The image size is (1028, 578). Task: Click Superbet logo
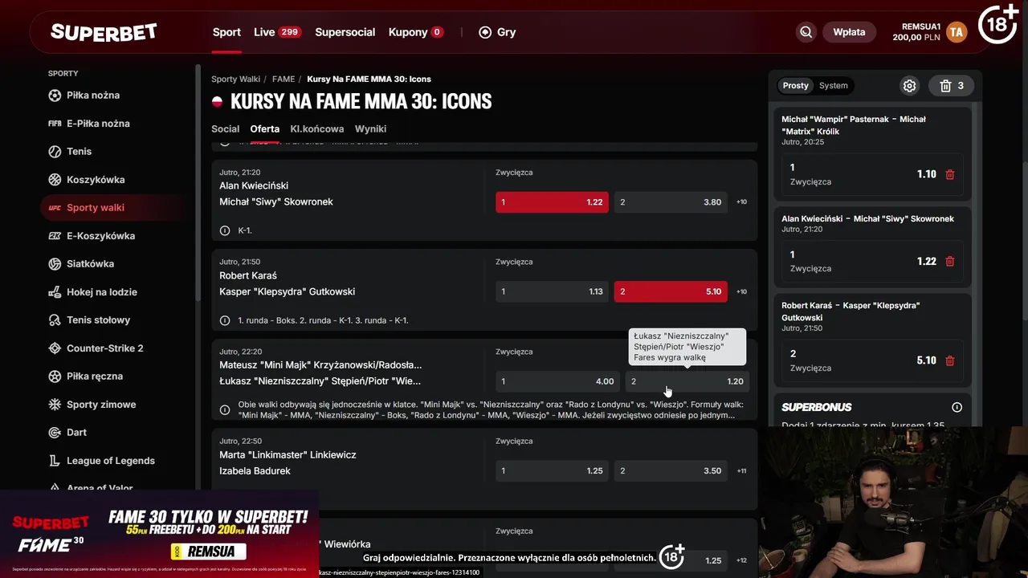pos(104,32)
